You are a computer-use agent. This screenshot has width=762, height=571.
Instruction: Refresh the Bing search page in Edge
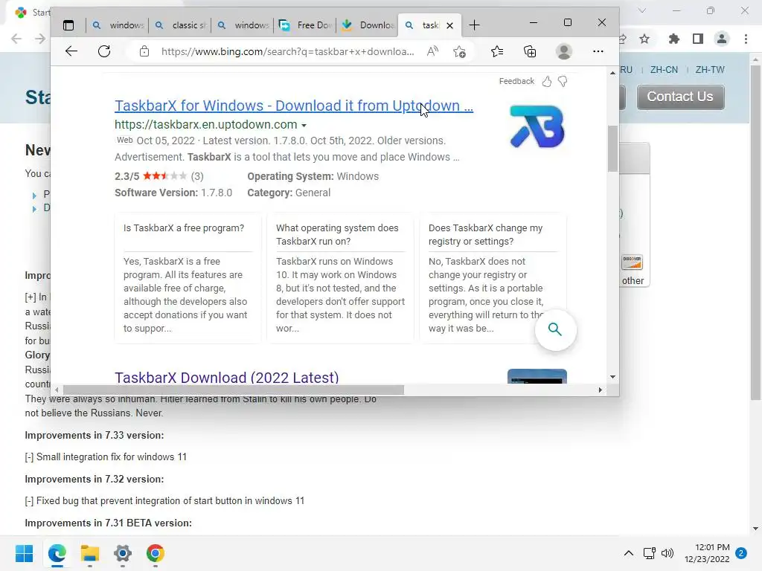click(x=104, y=51)
